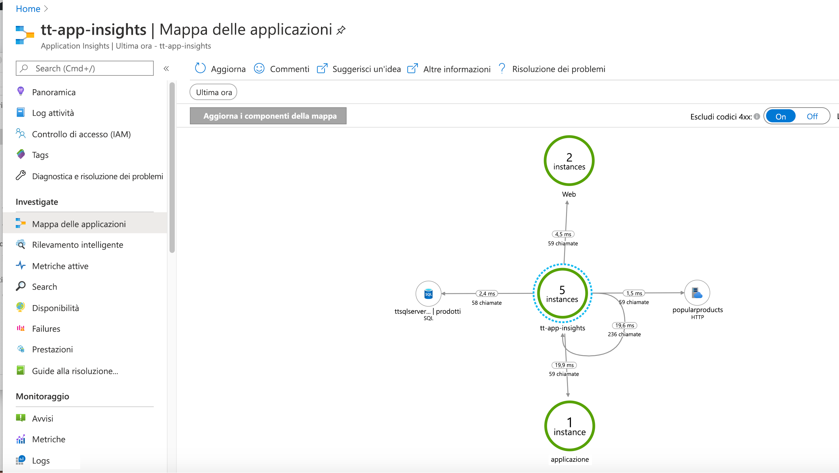
Task: Click the Investigate section heading
Action: 37,202
